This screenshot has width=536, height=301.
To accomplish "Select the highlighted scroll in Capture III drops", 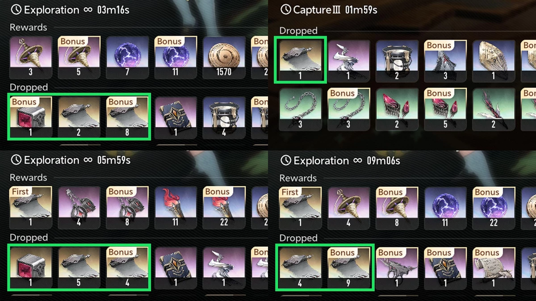I will click(300, 61).
